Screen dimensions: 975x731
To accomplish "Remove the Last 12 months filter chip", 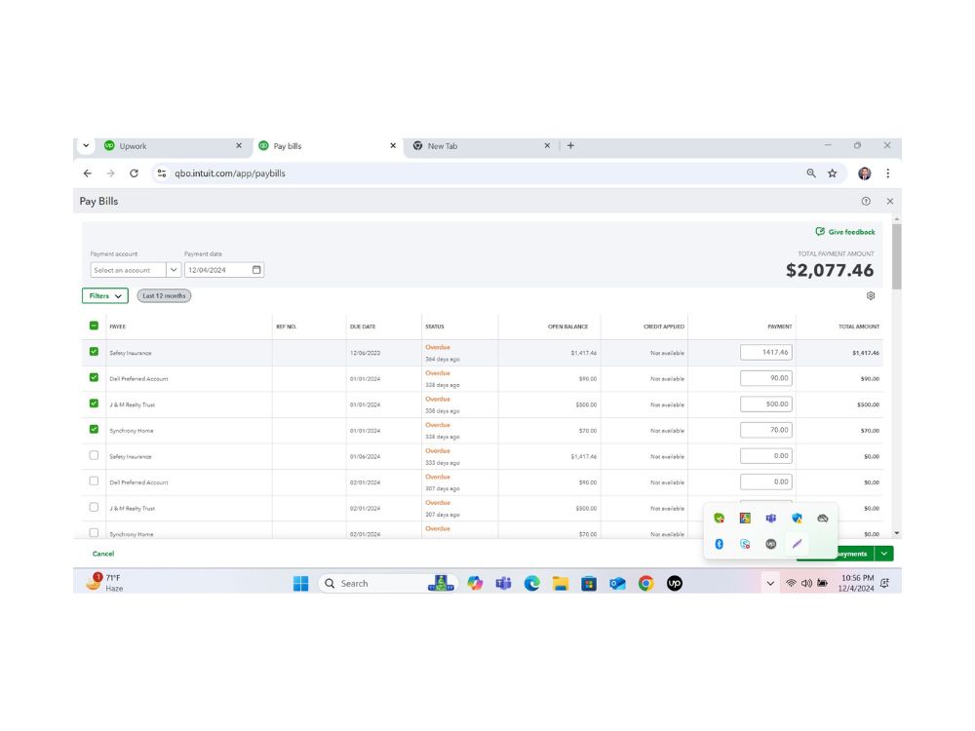I will pyautogui.click(x=164, y=296).
